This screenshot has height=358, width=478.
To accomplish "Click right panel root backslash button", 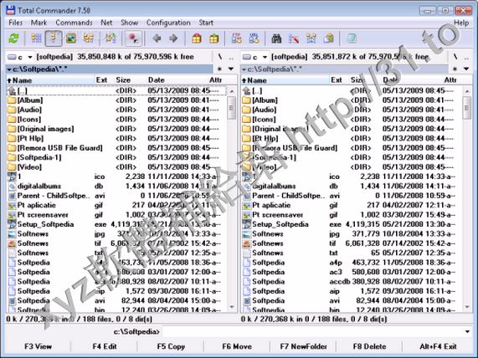I will (455, 57).
